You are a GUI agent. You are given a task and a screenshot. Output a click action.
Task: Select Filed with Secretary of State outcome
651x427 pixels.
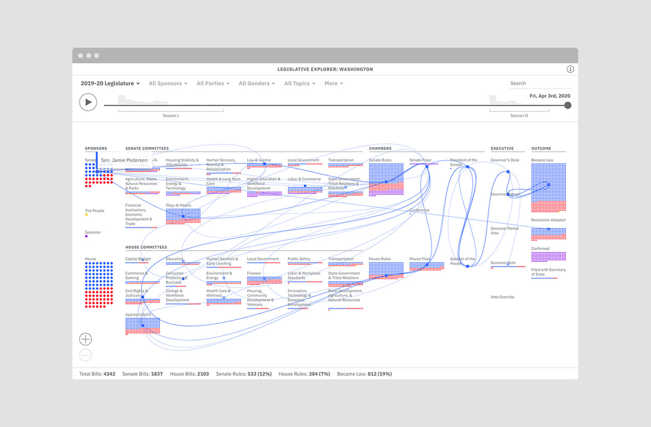[x=549, y=273]
